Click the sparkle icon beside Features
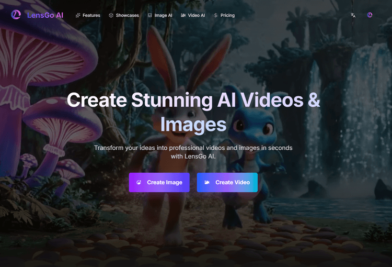 [78, 16]
